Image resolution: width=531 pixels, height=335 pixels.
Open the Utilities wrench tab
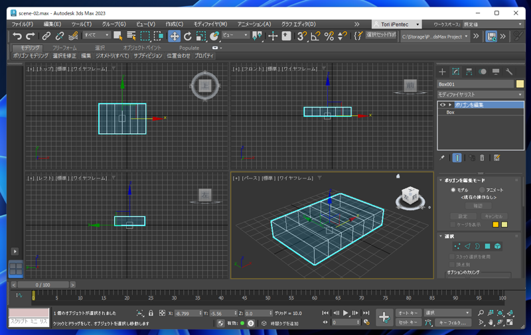(x=509, y=72)
